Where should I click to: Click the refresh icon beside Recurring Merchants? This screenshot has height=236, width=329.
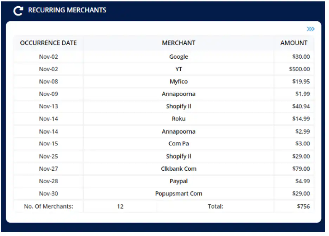(18, 11)
